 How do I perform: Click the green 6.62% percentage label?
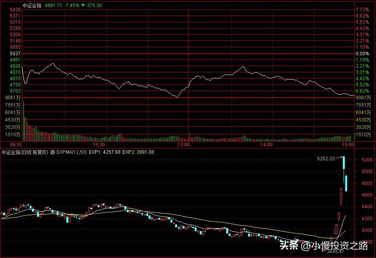(x=362, y=91)
